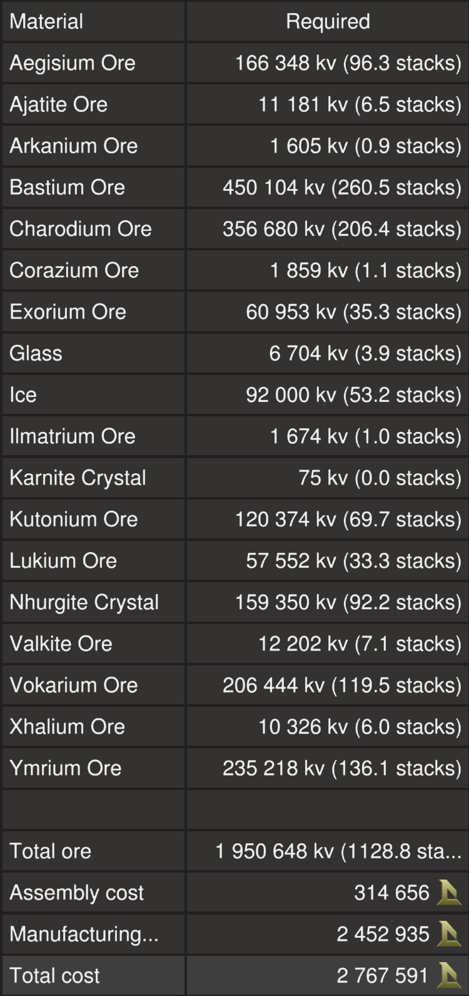Select the Aegisium Ore row
Viewport: 469px width, 996px height.
73,63
